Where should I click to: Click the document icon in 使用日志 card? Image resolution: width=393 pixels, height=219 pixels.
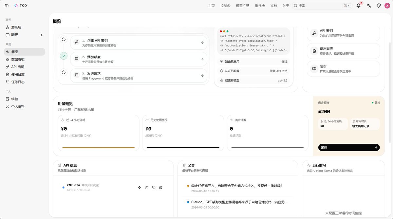pyautogui.click(x=314, y=51)
